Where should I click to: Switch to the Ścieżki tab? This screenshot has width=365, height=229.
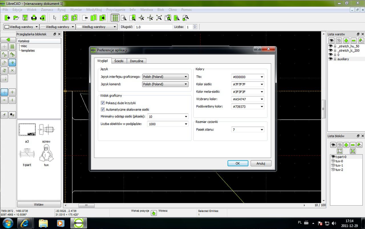coord(119,61)
